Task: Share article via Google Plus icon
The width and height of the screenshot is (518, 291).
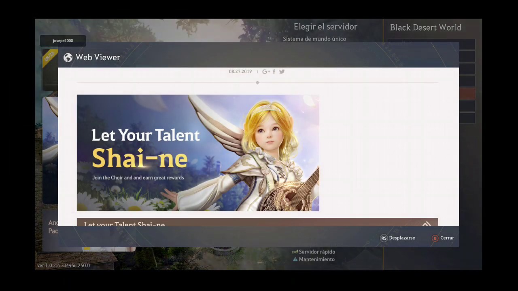Action: [x=266, y=72]
